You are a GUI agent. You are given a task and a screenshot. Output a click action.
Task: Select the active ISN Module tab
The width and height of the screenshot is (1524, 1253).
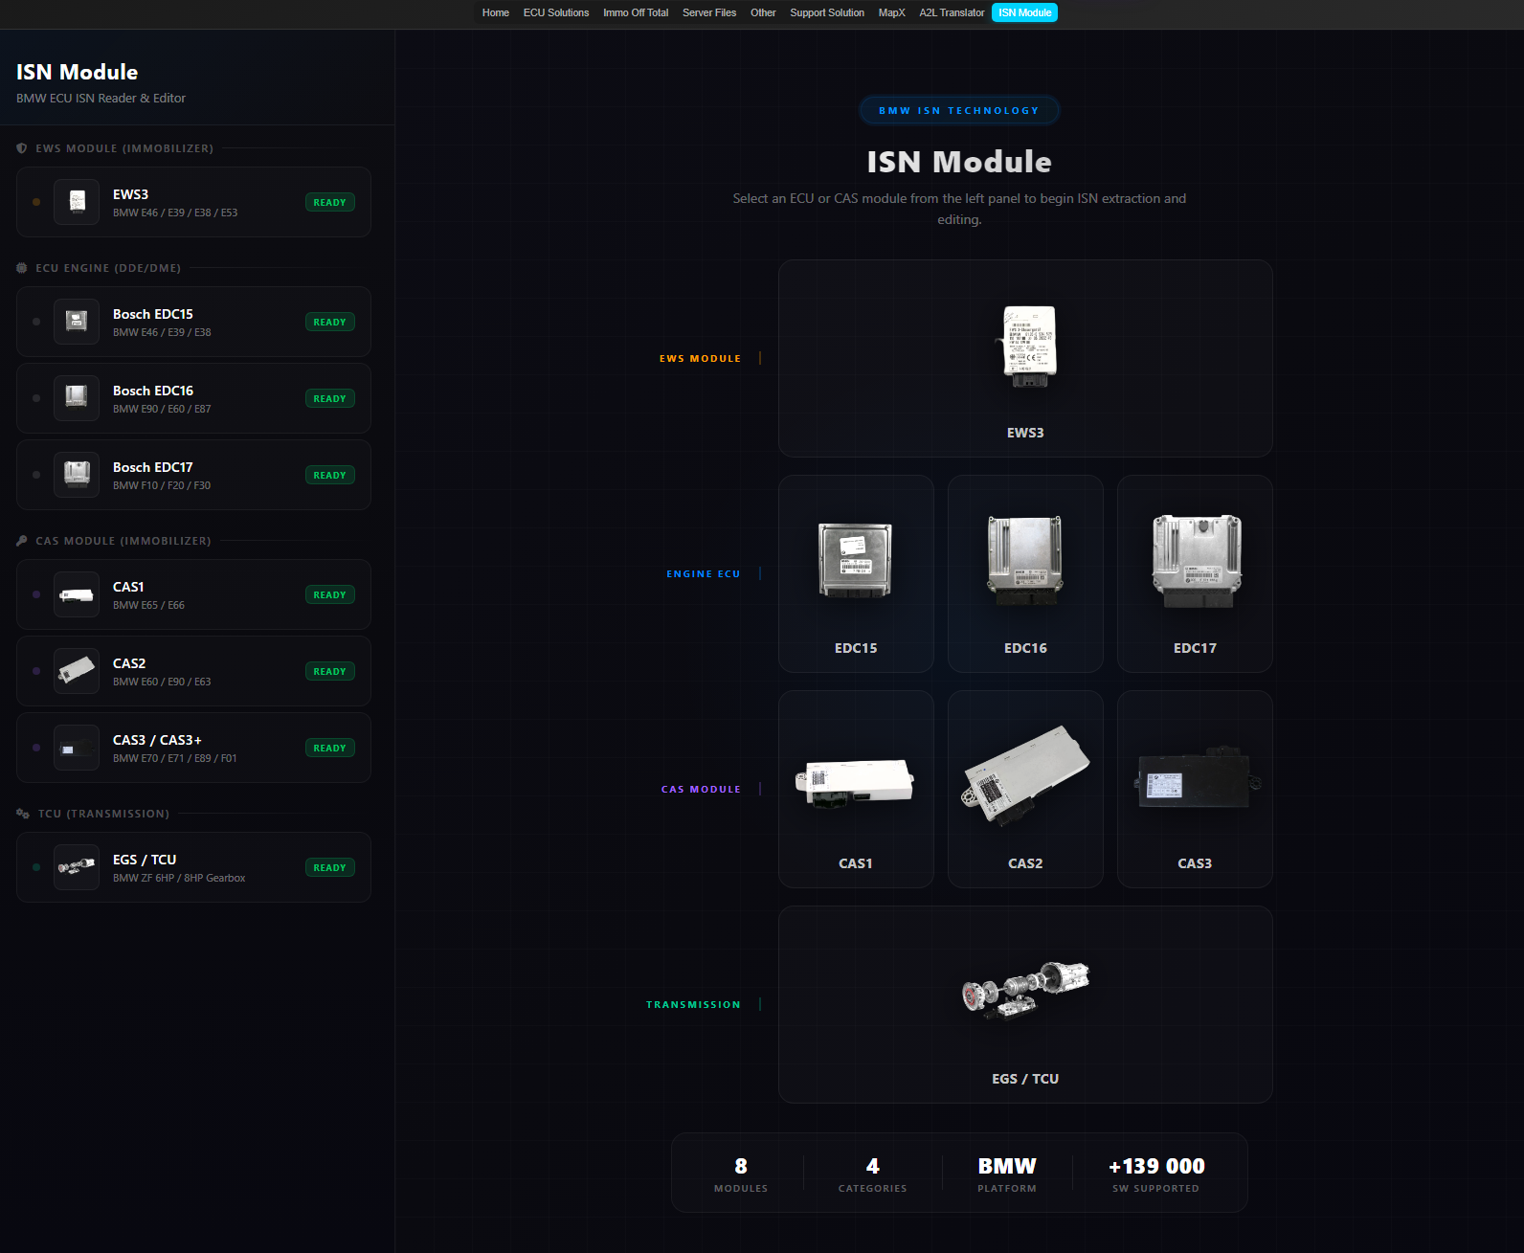coord(1024,12)
